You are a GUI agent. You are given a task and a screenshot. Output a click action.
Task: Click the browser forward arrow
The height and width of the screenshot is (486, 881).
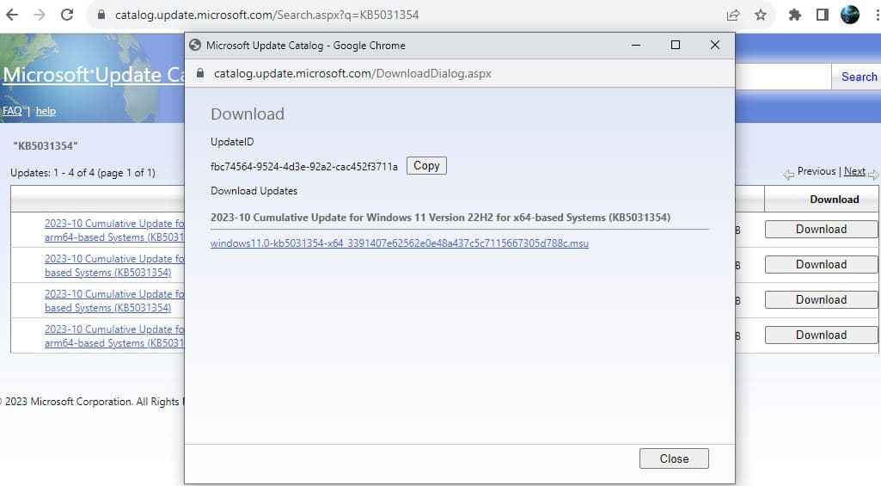[x=40, y=15]
